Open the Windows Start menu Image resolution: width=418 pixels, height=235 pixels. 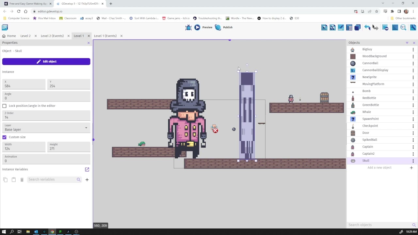4,232
